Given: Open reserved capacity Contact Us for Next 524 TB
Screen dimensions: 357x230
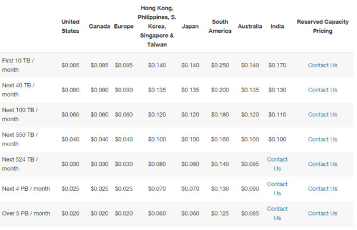Looking at the screenshot, I should pos(322,164).
